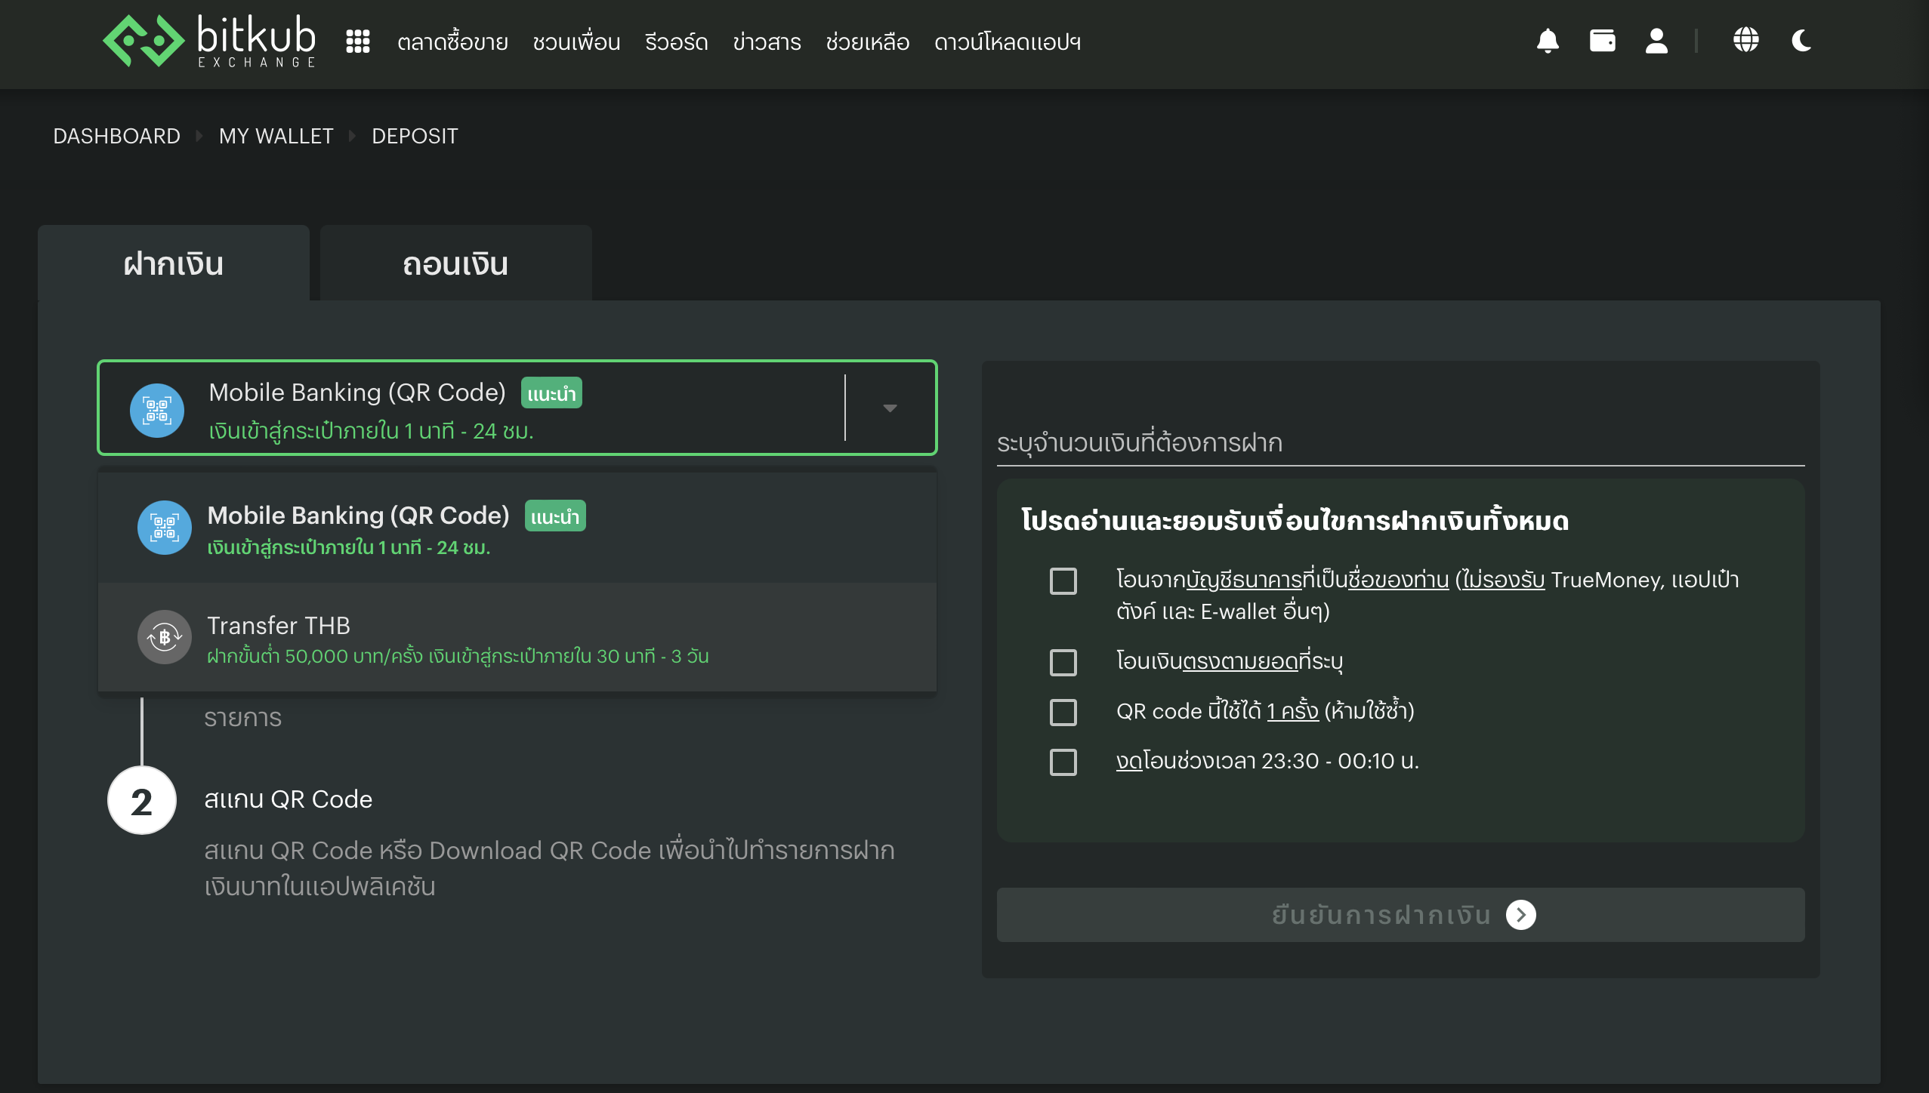Collapse the deposit method dropdown arrow
Screen dimensions: 1929x1093
click(890, 408)
